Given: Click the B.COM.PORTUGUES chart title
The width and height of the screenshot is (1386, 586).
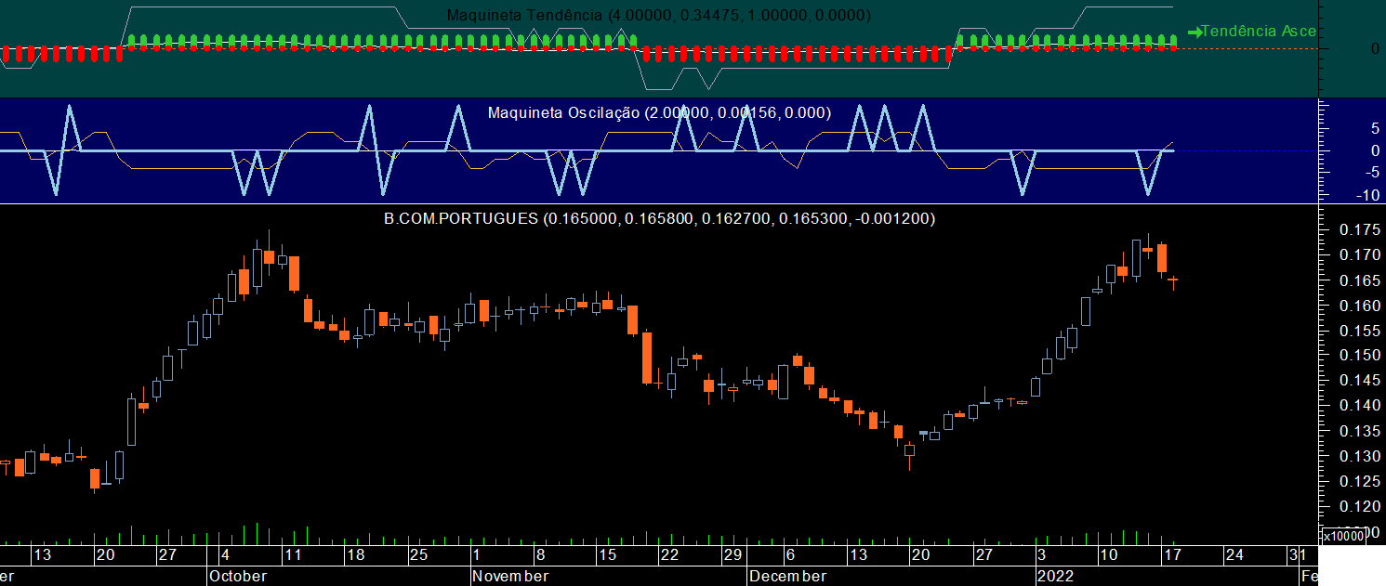Looking at the screenshot, I should point(659,219).
